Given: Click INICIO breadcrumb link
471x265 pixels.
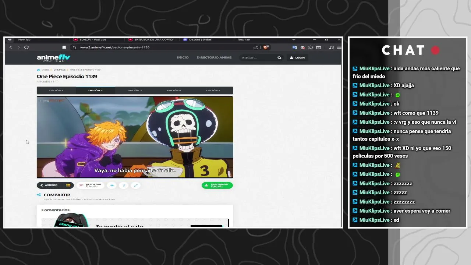Looking at the screenshot, I should coord(45,70).
